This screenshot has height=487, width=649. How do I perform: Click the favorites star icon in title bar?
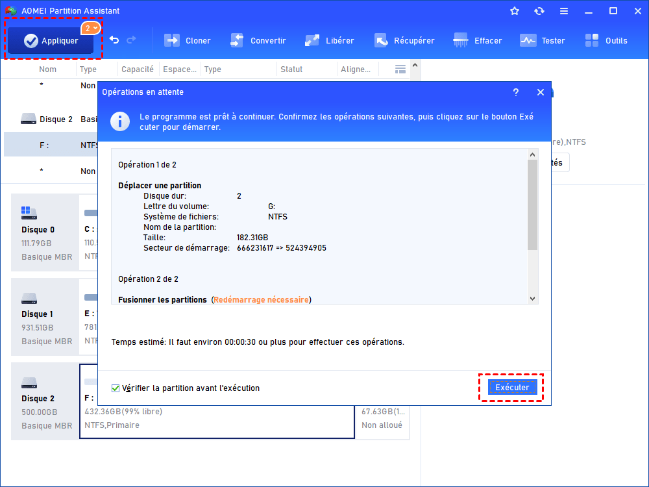(x=515, y=11)
